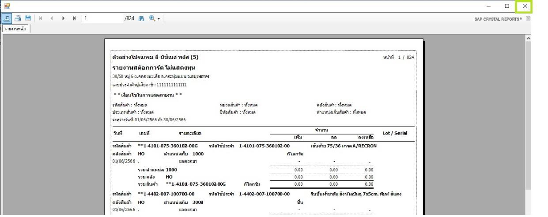Select the รายงานหลัก main report tab

point(15,29)
